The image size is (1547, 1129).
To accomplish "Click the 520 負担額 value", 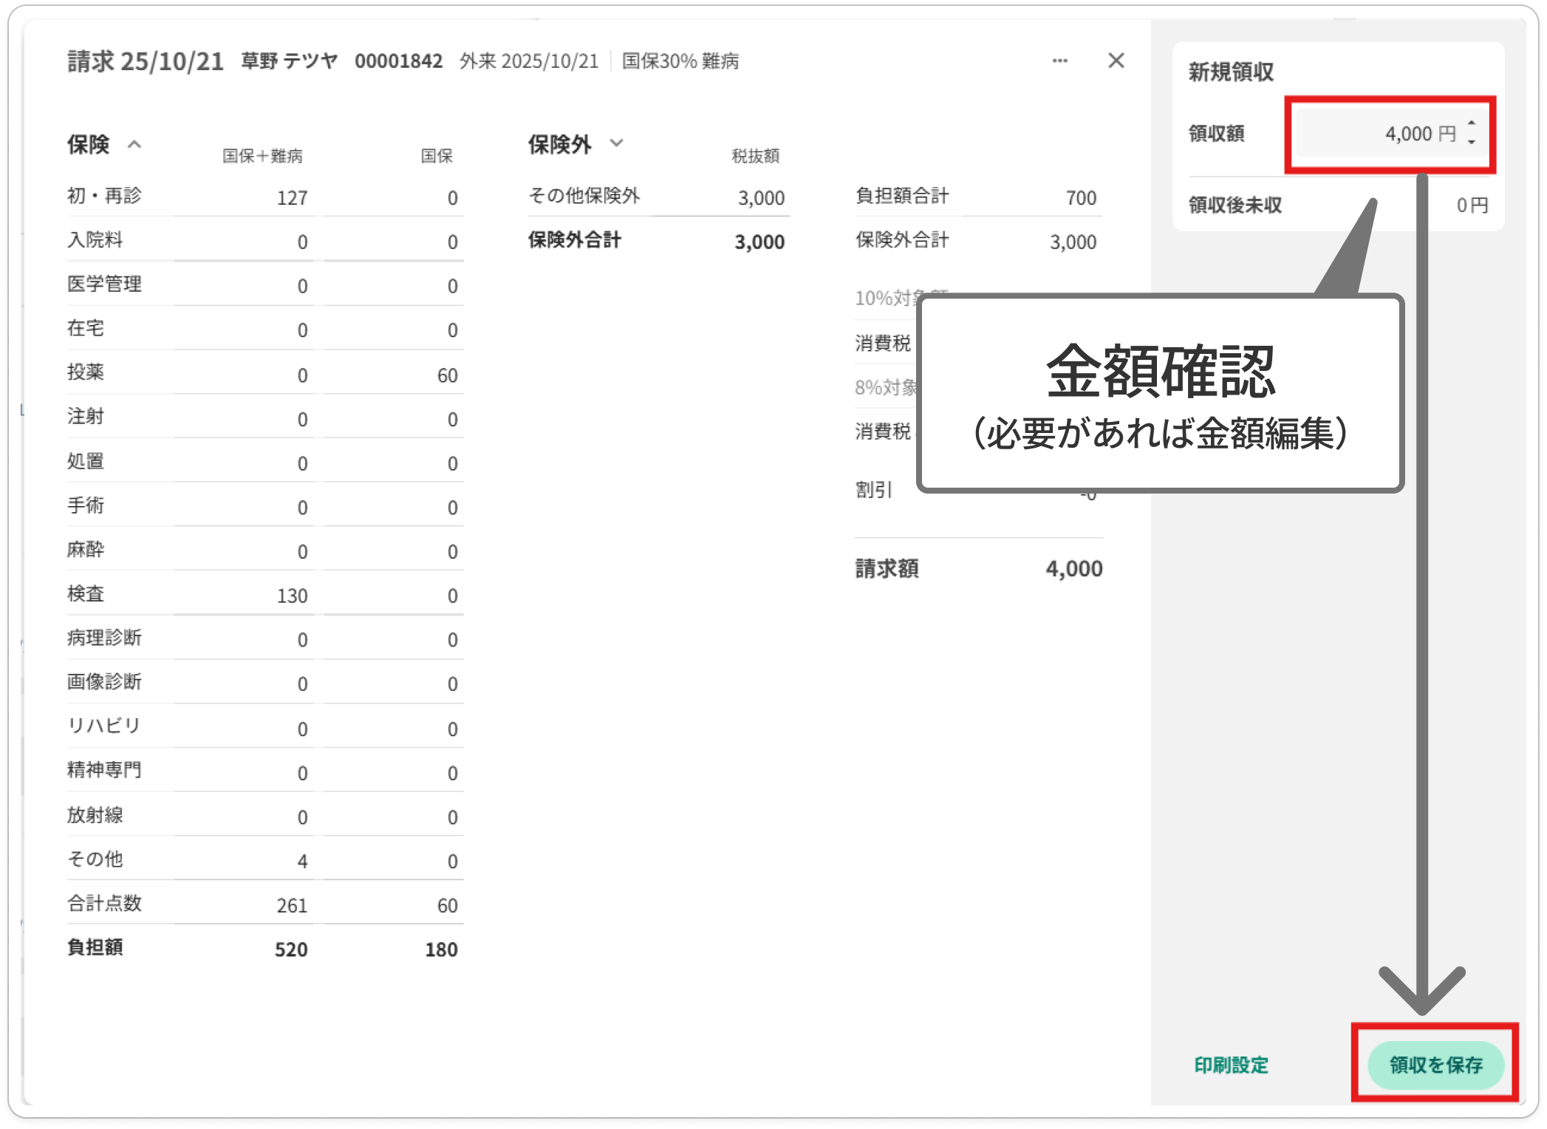I will pos(291,949).
